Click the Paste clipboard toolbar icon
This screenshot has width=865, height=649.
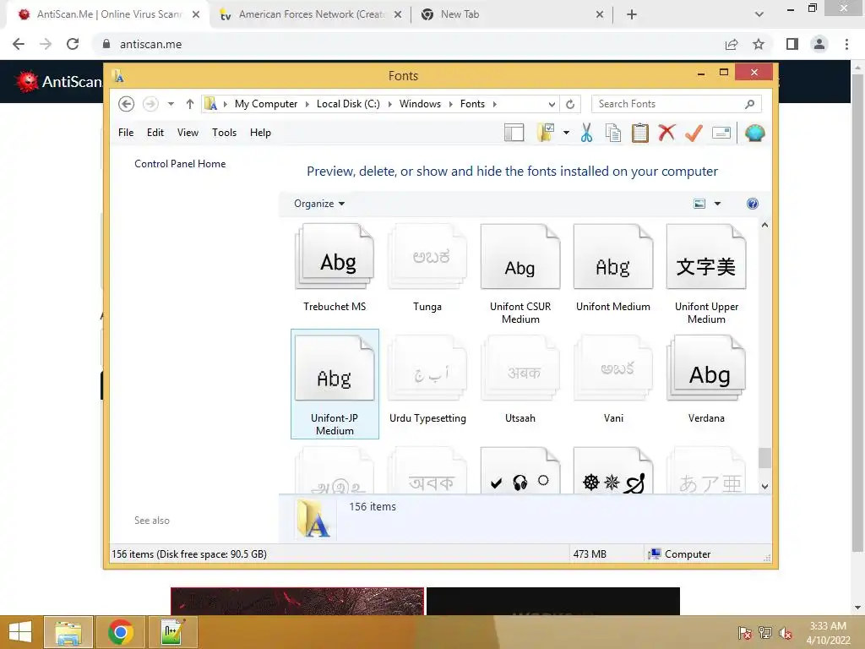tap(640, 133)
